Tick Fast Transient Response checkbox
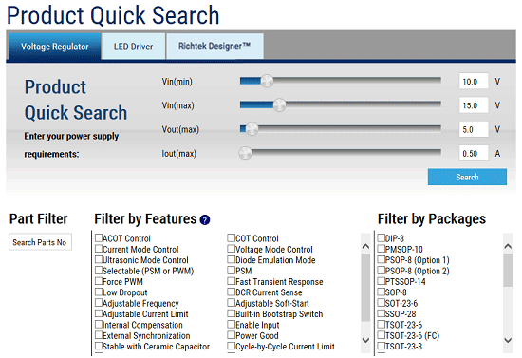 (x=231, y=281)
